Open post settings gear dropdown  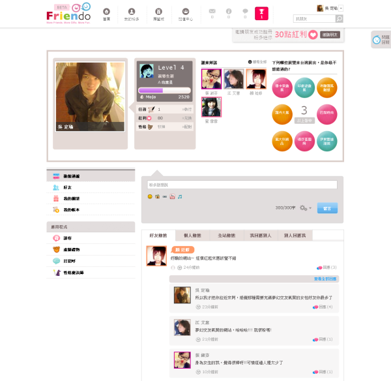tap(306, 207)
